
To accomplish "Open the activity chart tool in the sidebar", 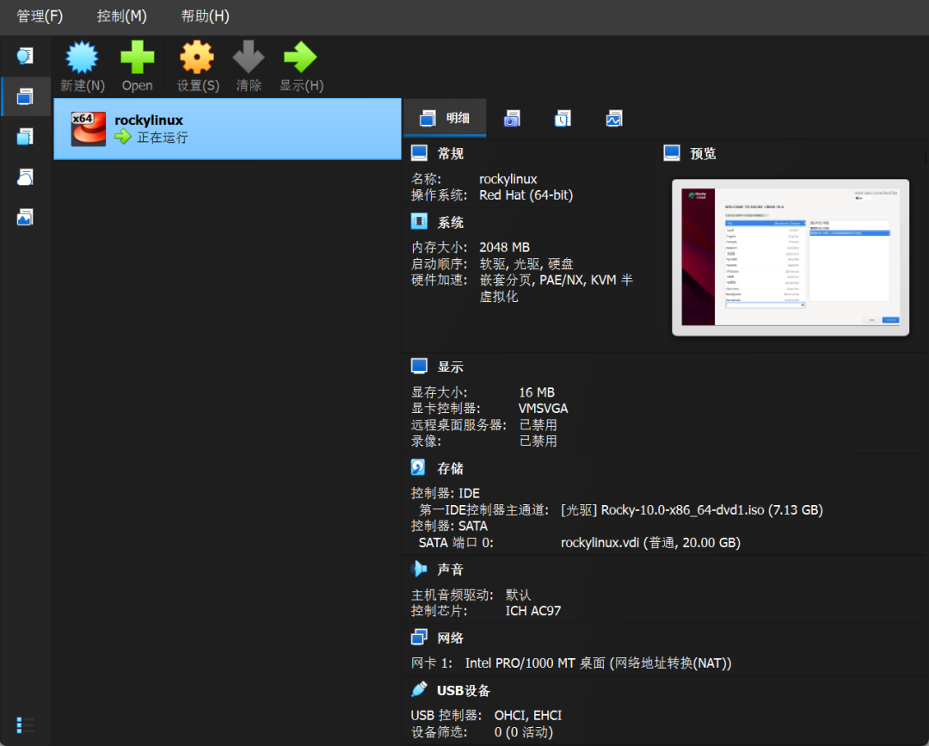I will point(25,218).
